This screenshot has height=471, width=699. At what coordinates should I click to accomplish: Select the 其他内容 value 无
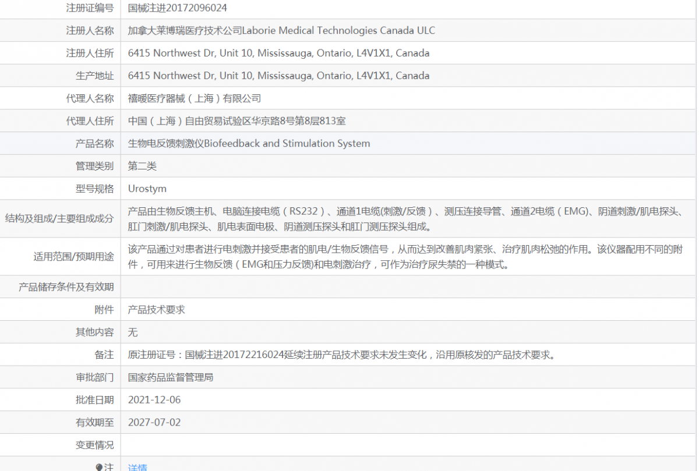point(133,332)
